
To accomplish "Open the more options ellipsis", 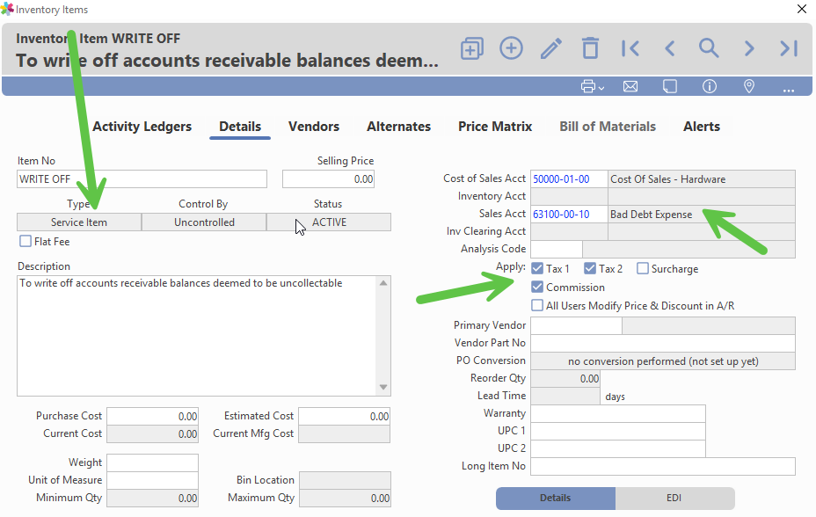I will 789,90.
